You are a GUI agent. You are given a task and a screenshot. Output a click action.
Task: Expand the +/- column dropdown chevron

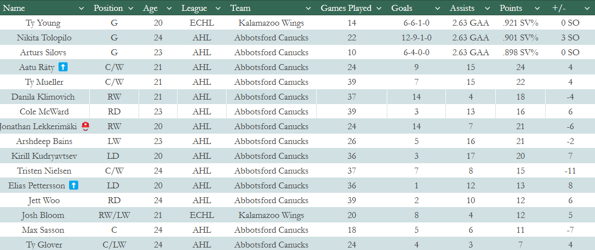tap(587, 8)
